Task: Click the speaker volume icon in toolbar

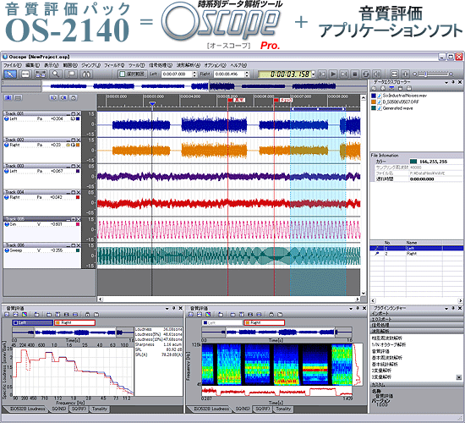Action: tap(376, 74)
